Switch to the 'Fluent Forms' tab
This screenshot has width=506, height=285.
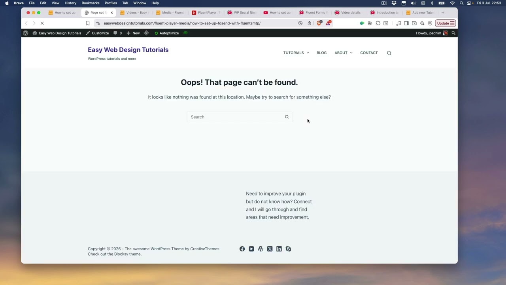[x=313, y=13]
